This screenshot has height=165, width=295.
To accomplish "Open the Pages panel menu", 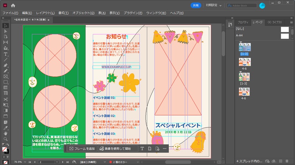I will click(291, 22).
